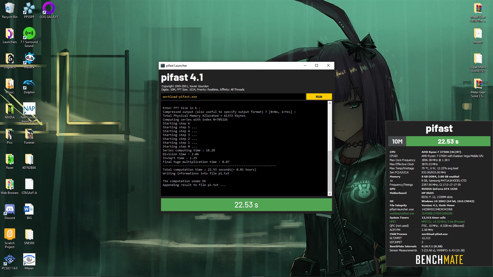Image resolution: width=493 pixels, height=277 pixels.
Task: Open the Web Browers folder icon
Action: coord(10,186)
